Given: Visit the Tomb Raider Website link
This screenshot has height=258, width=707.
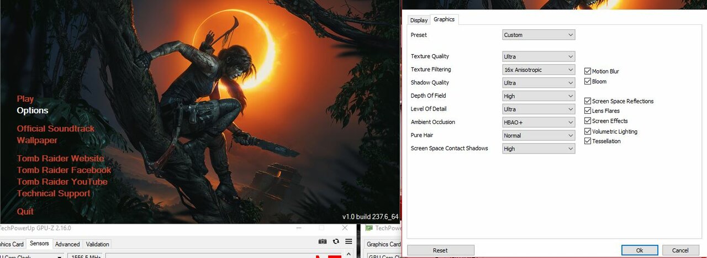Looking at the screenshot, I should pos(60,159).
